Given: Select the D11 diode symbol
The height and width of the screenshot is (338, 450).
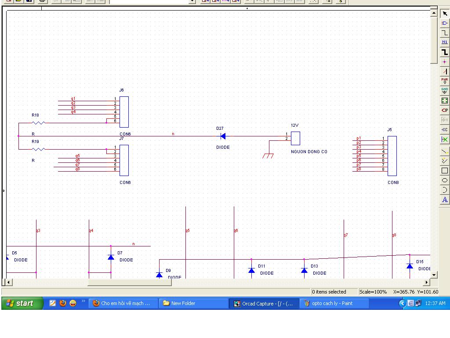Looking at the screenshot, I should pos(251,271).
